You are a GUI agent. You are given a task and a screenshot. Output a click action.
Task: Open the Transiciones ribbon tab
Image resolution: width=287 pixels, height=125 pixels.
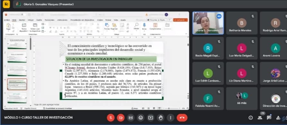[50, 20]
